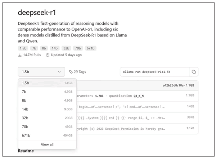Click the 8b tag chip under description
The width and height of the screenshot is (216, 158).
coord(44,48)
